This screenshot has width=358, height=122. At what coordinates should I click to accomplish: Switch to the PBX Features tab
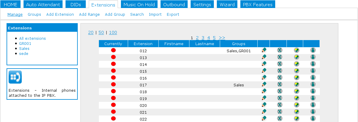pos(258,4)
